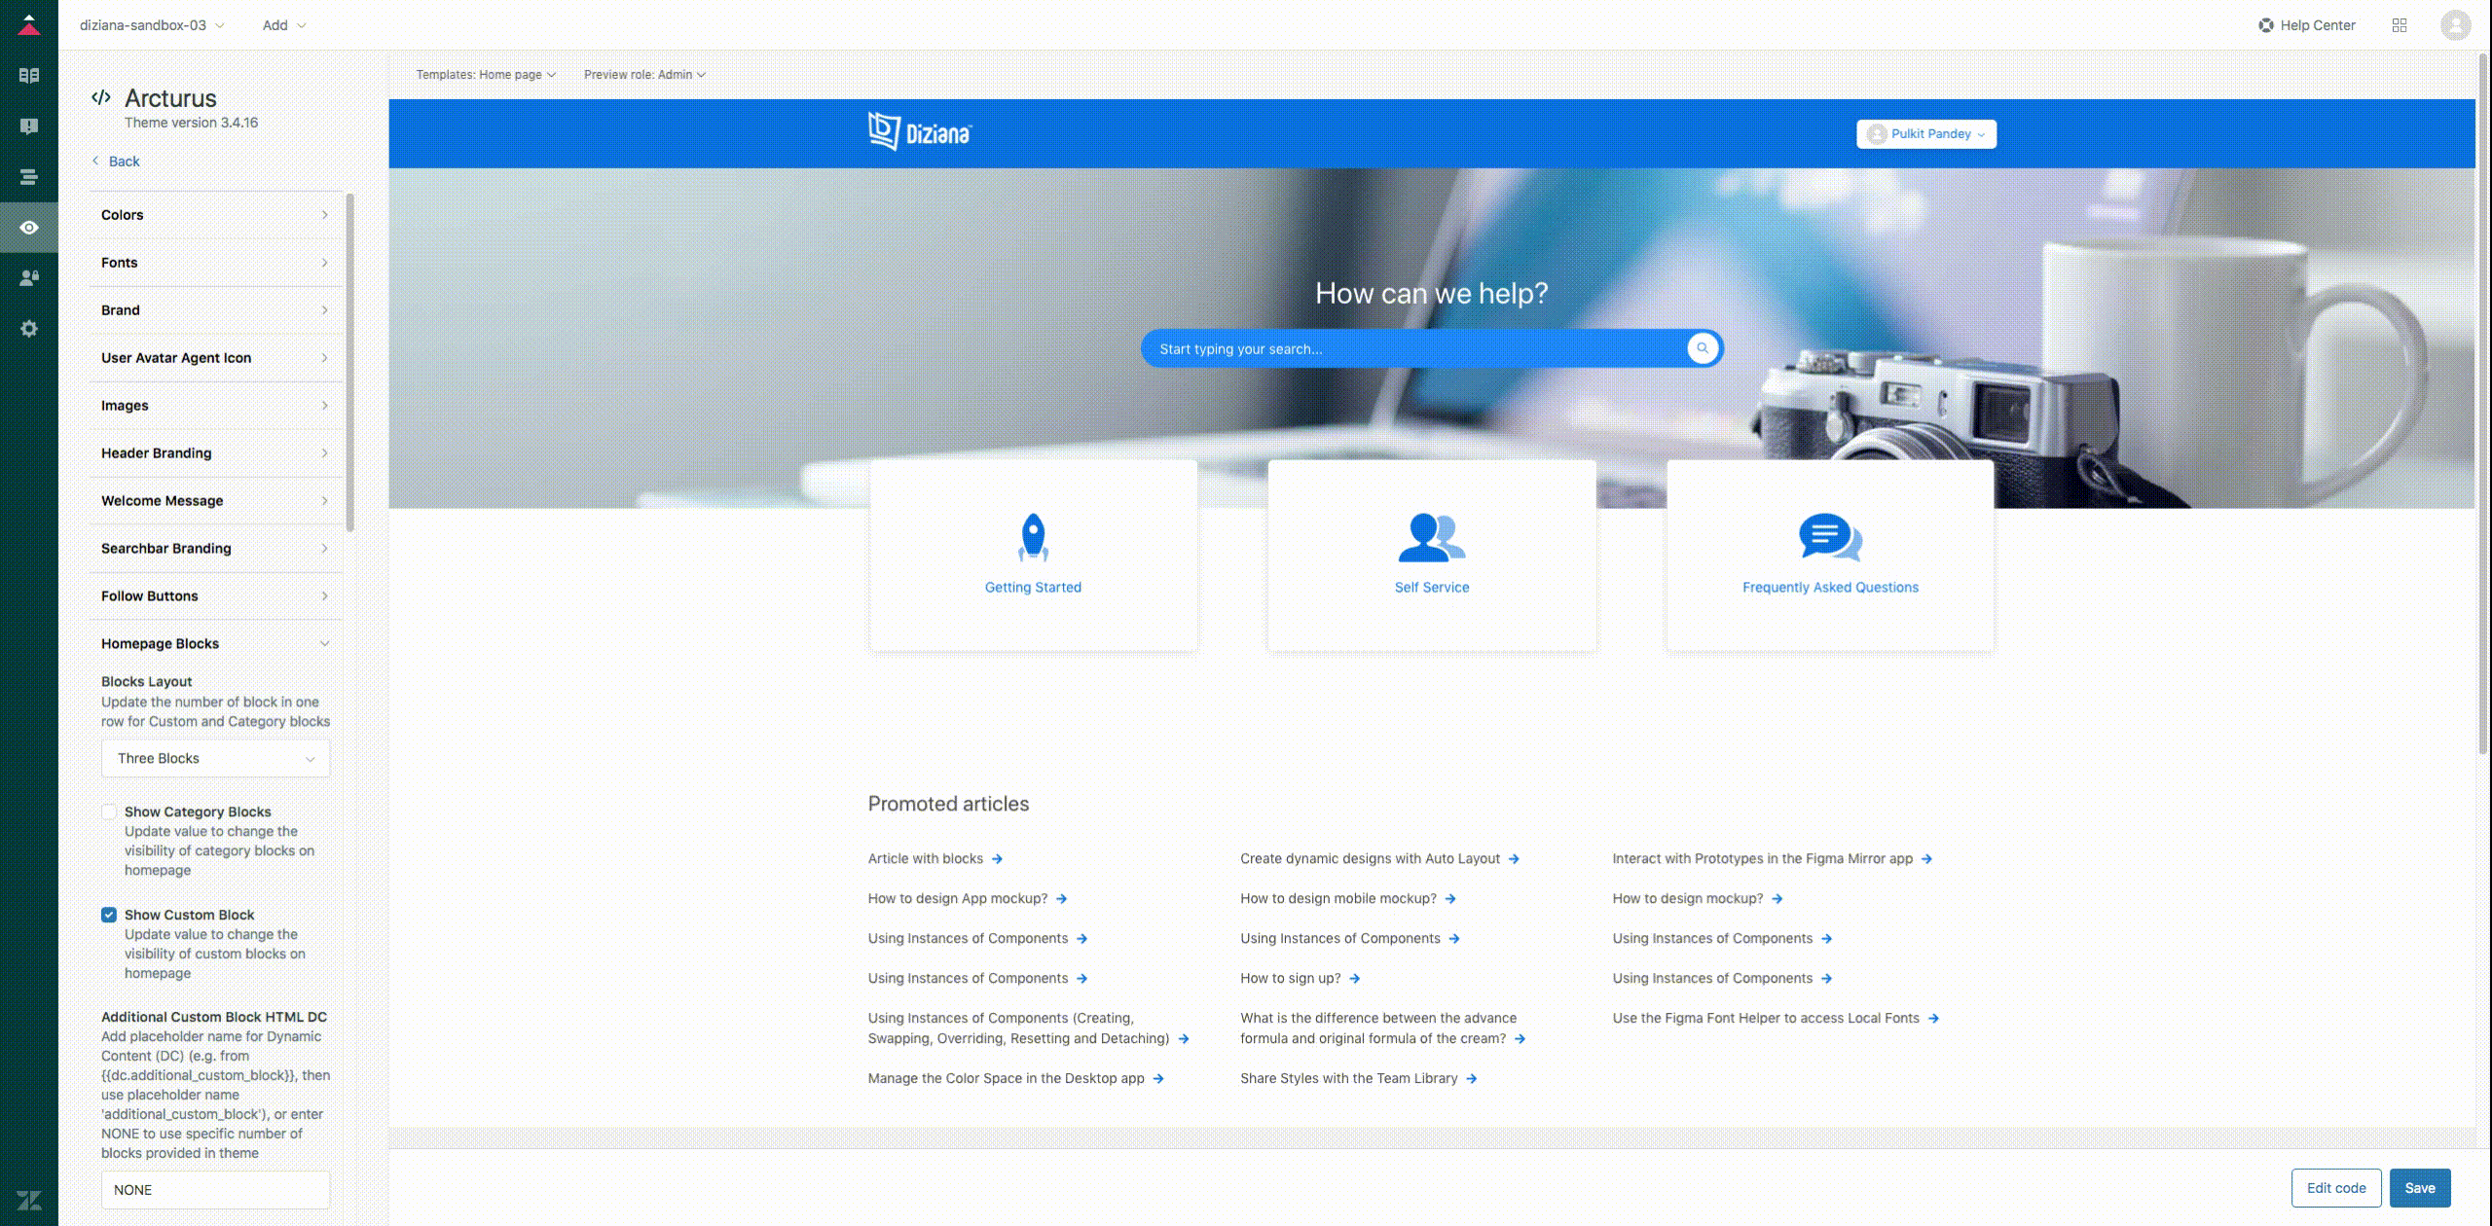This screenshot has width=2492, height=1226.
Task: Click the Promoted articles heading
Action: (x=948, y=804)
